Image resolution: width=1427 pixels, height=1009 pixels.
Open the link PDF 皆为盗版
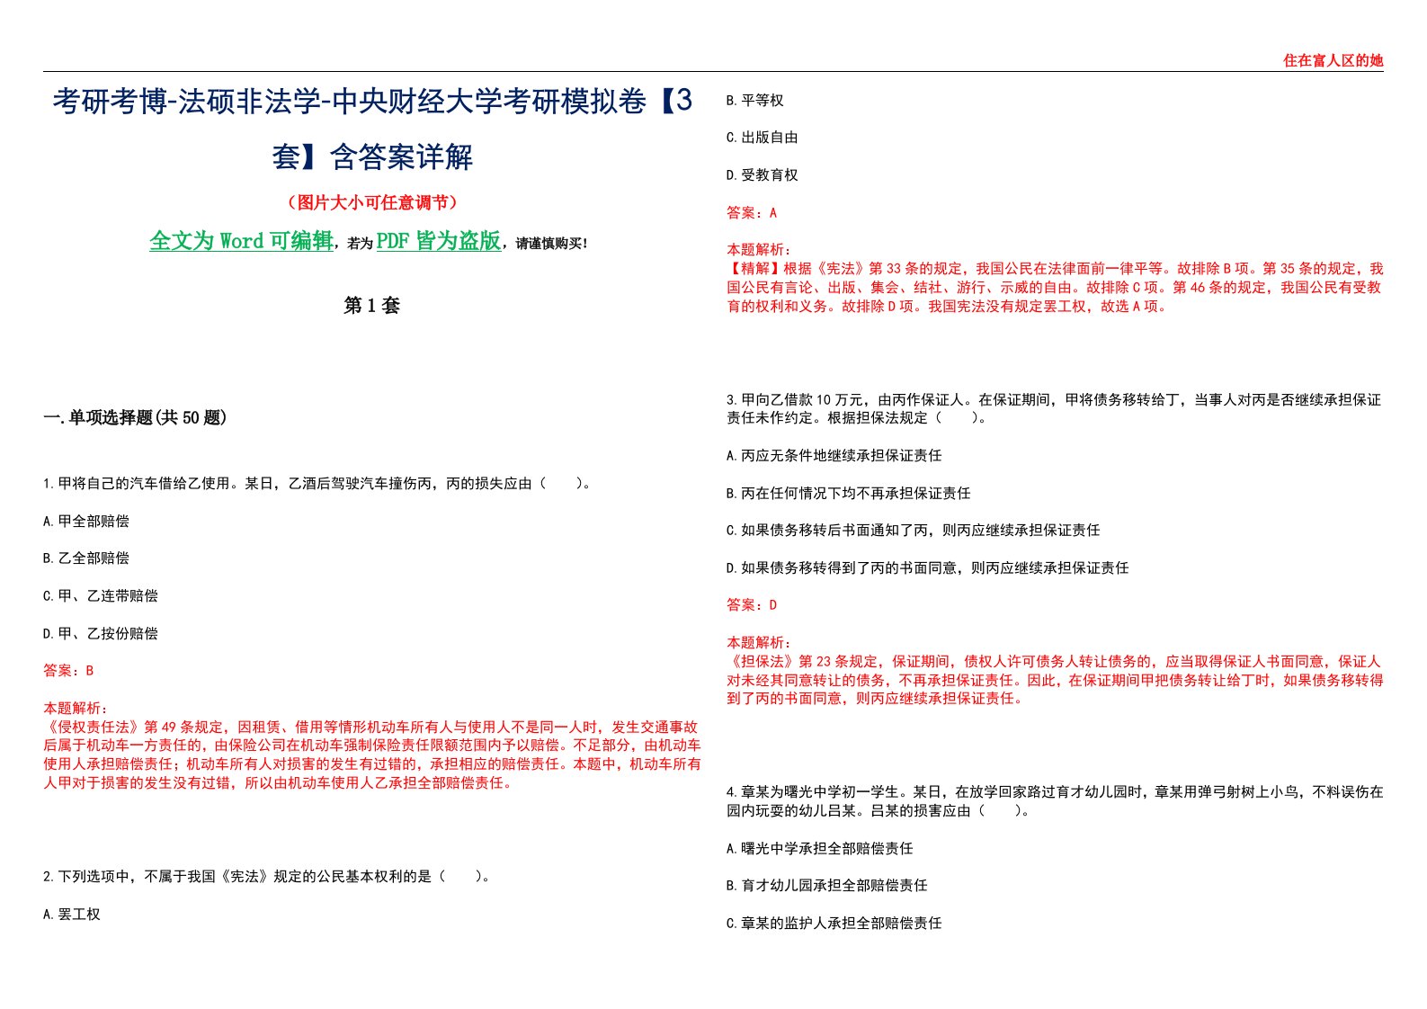[x=438, y=241]
